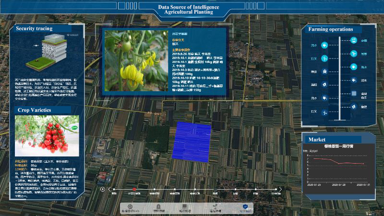The height and width of the screenshot is (216, 384).
Task: Click the 2019.9.26 operation record line
Action: 191,54
